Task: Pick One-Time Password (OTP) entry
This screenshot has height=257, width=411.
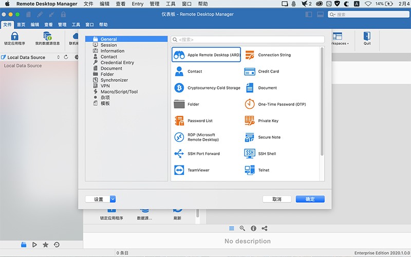Action: pos(275,104)
